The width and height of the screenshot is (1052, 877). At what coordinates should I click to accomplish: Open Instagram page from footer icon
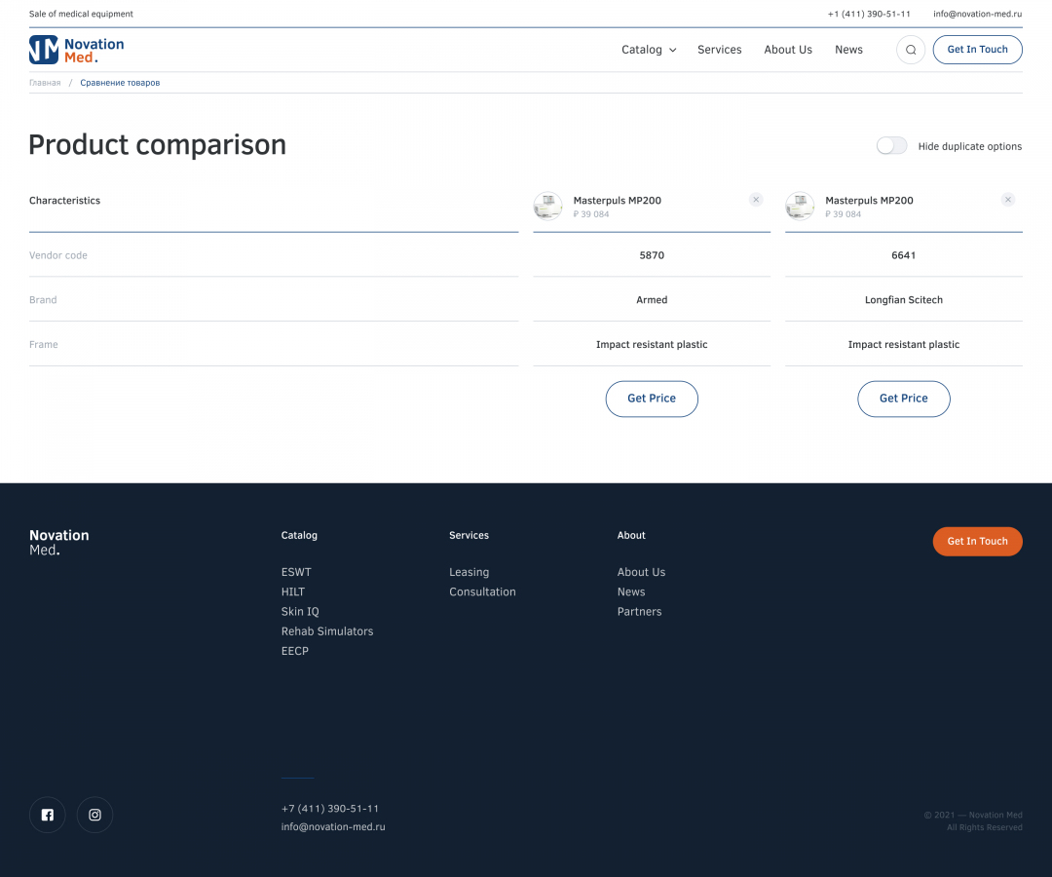coord(95,815)
